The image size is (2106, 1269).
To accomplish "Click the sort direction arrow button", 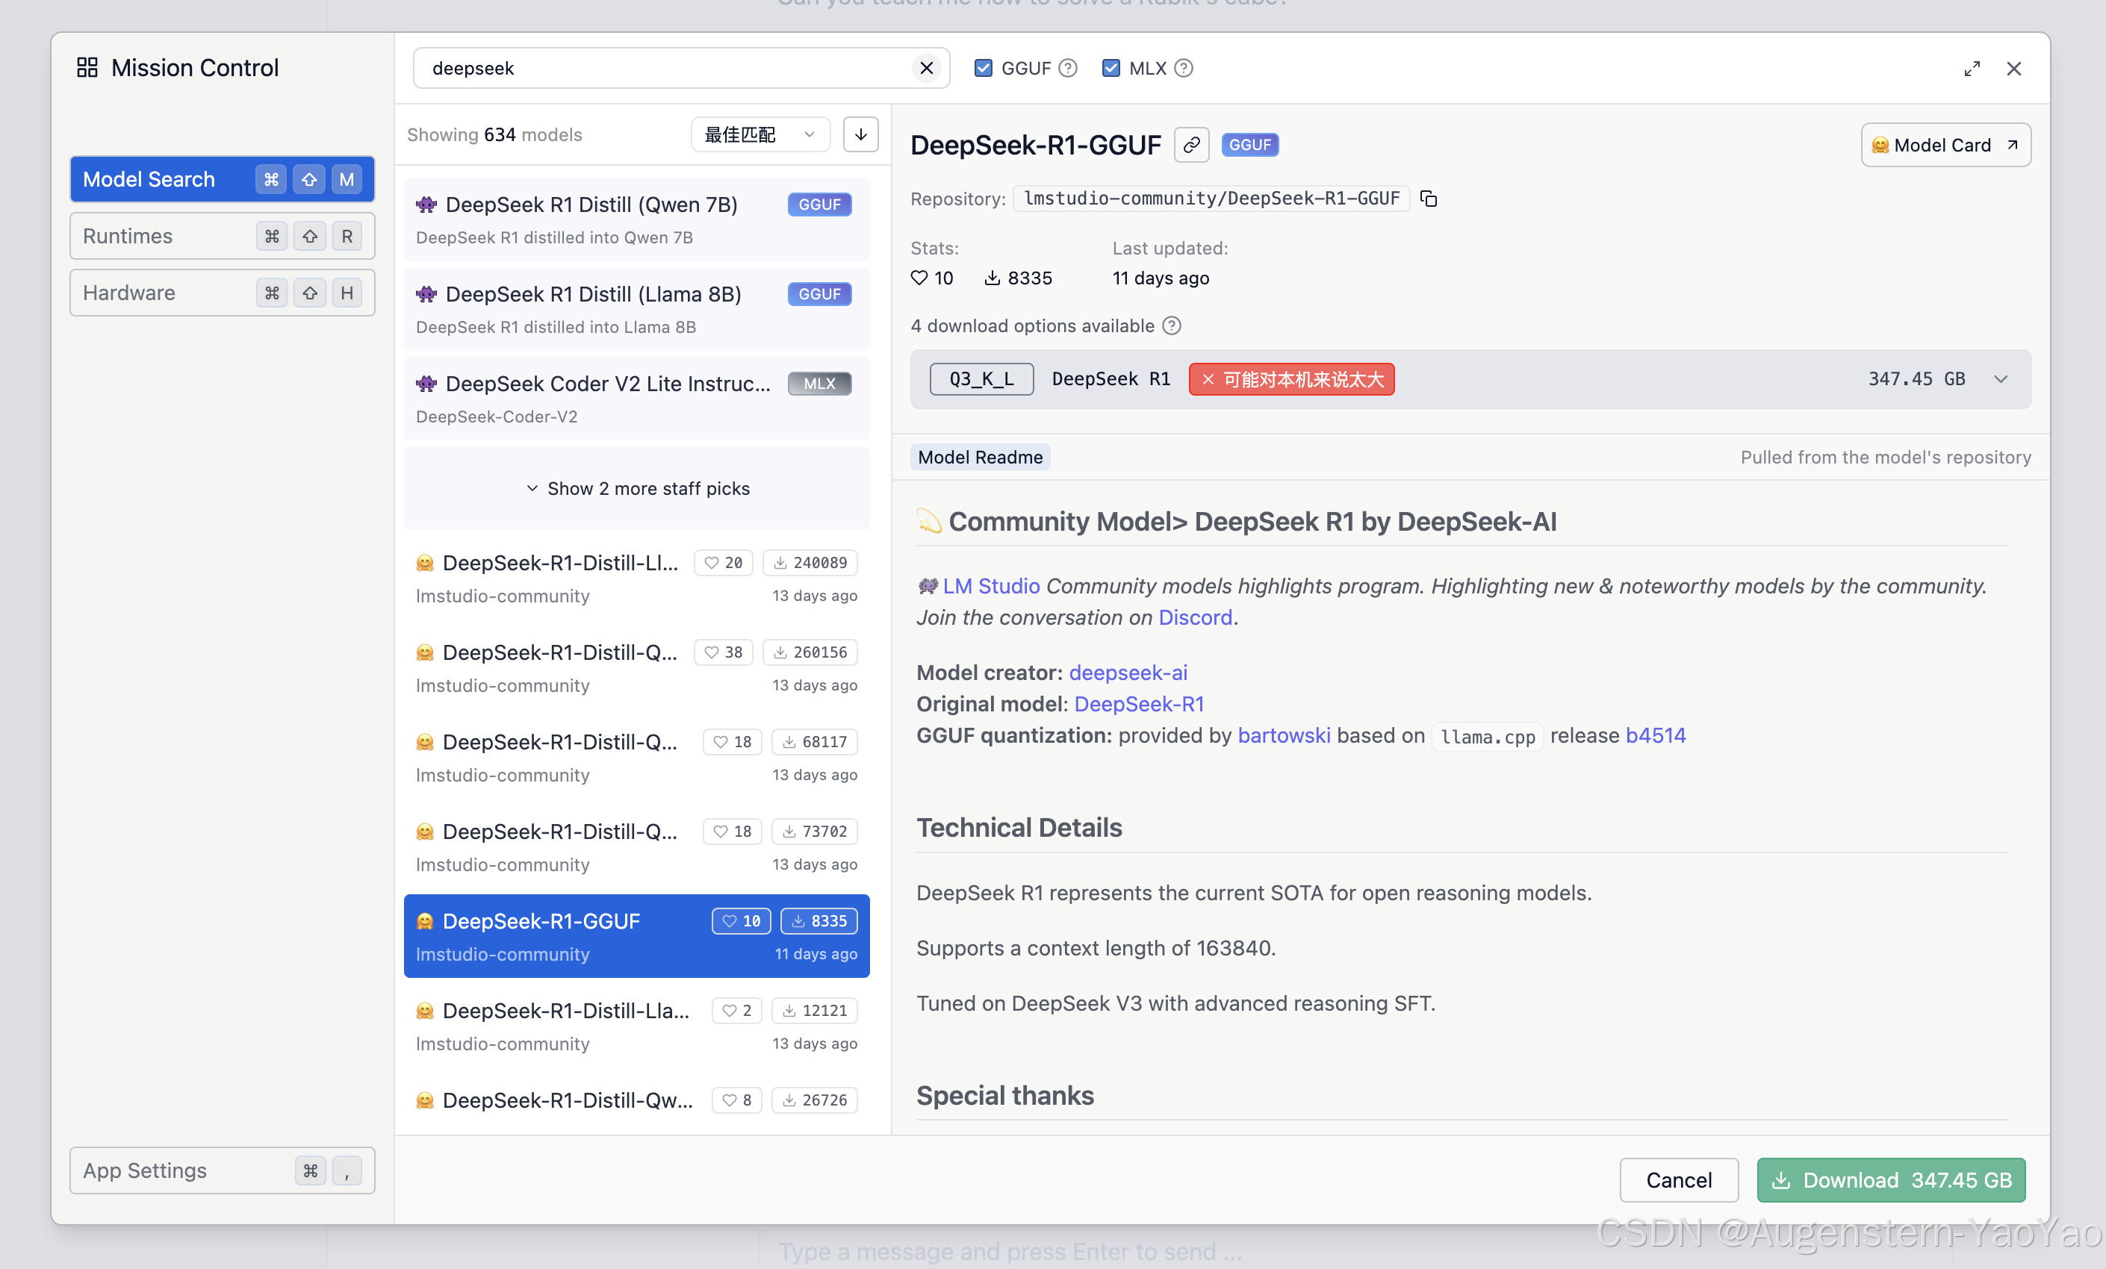I will pyautogui.click(x=860, y=134).
